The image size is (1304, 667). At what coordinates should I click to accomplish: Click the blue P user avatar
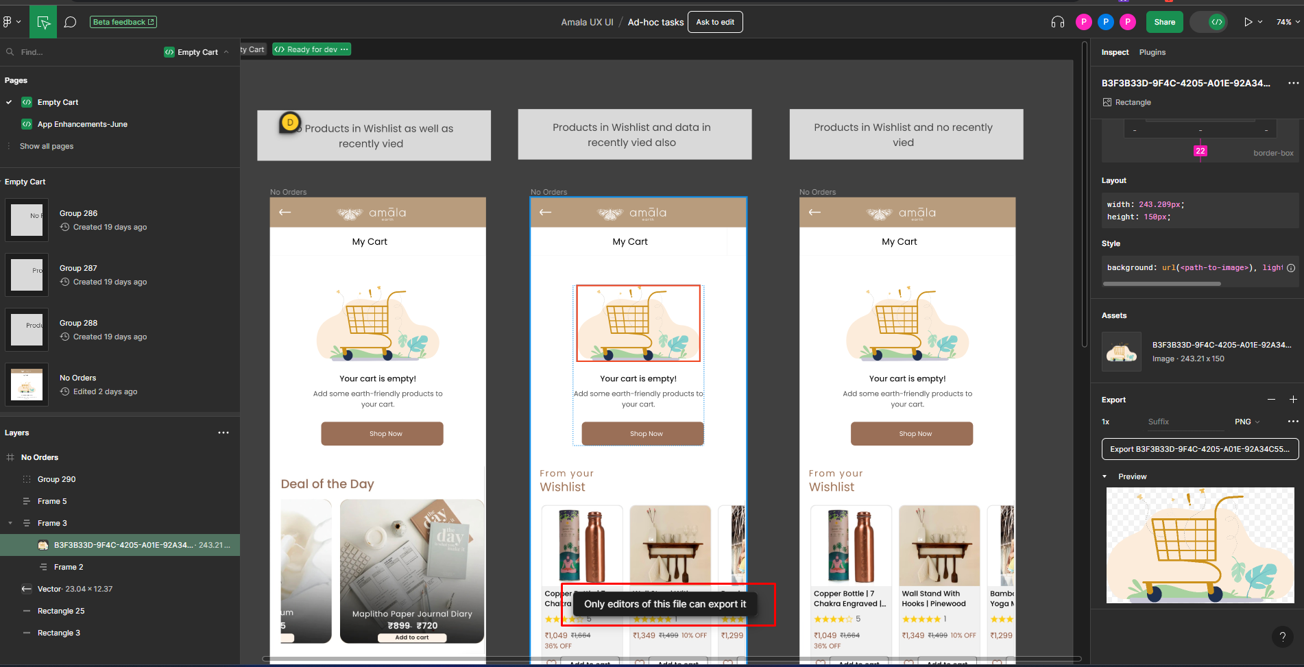click(1105, 22)
